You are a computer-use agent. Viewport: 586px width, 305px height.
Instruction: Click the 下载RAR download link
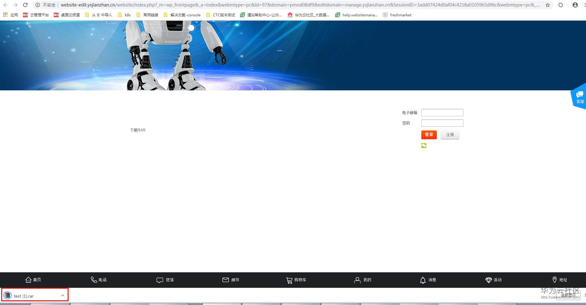[x=138, y=130]
